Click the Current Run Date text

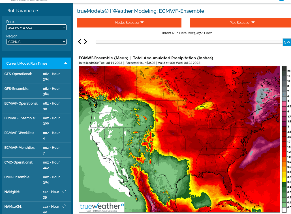[x=186, y=33]
